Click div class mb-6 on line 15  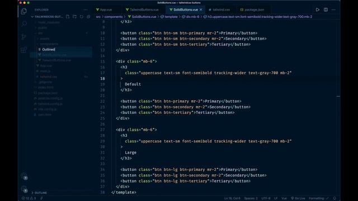pyautogui.click(x=136, y=61)
